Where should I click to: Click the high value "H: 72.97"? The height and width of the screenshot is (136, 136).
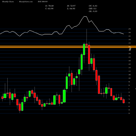71,6
